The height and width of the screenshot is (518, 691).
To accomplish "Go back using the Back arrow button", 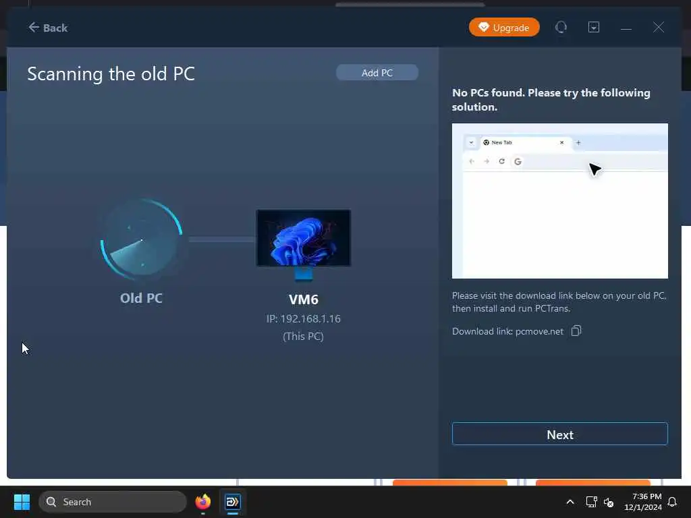I will point(48,28).
